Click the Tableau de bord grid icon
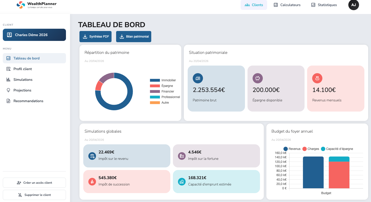371x202 pixels. point(8,58)
